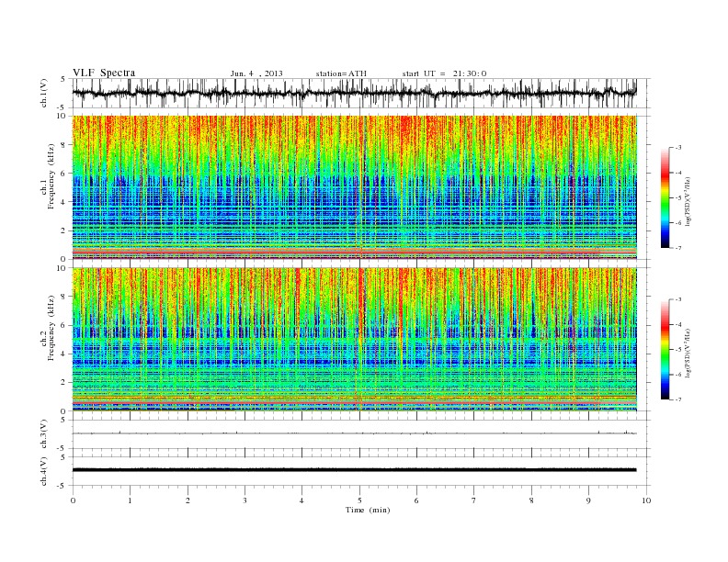Click the upper colorbar '-7' tick label
728x562 pixels.
(678, 248)
